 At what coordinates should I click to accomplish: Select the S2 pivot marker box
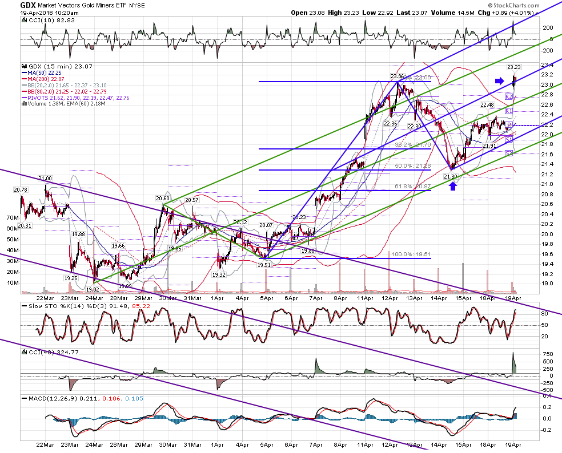tap(508, 153)
